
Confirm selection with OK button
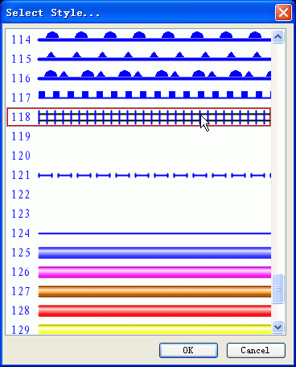(x=188, y=350)
